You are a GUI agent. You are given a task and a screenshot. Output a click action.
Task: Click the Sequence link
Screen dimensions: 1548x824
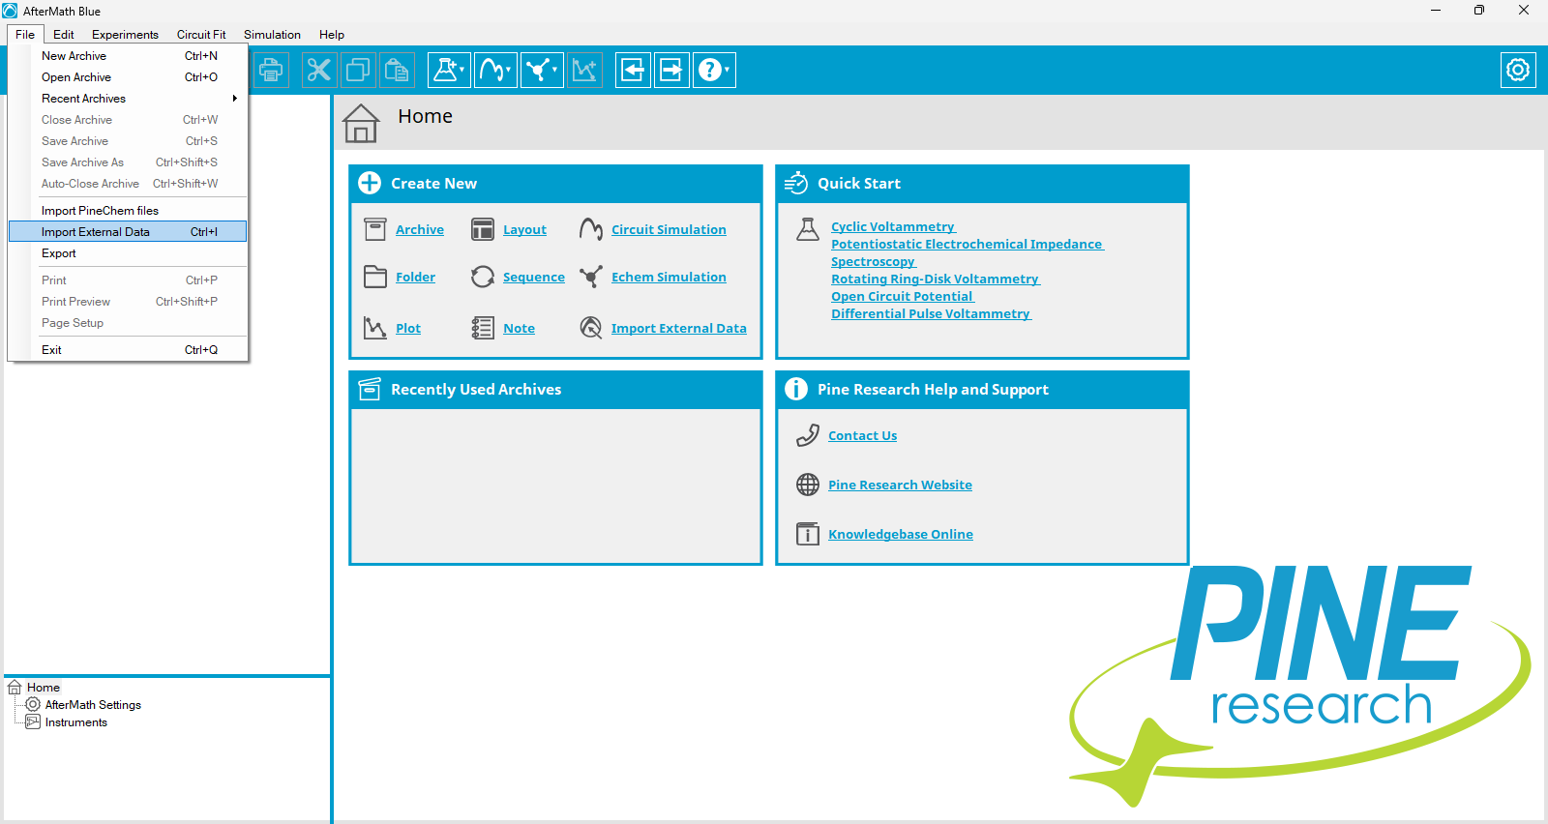click(534, 277)
